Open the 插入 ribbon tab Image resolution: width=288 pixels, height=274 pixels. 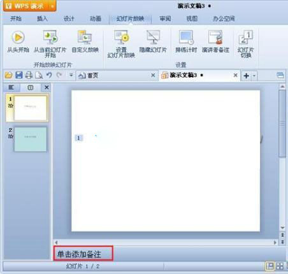click(x=42, y=18)
